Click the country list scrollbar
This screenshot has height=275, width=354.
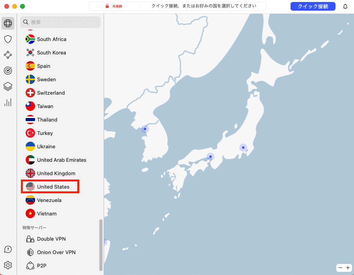pyautogui.click(x=101, y=245)
